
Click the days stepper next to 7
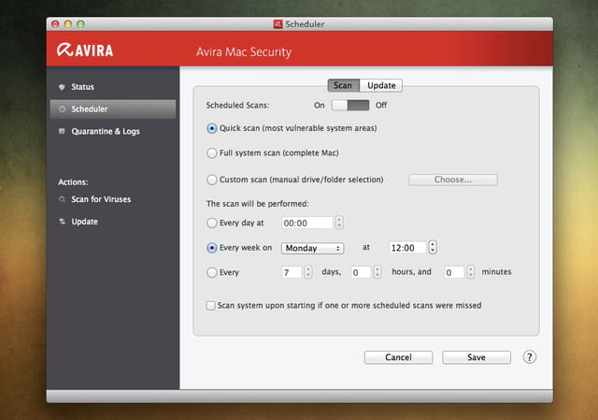point(308,272)
